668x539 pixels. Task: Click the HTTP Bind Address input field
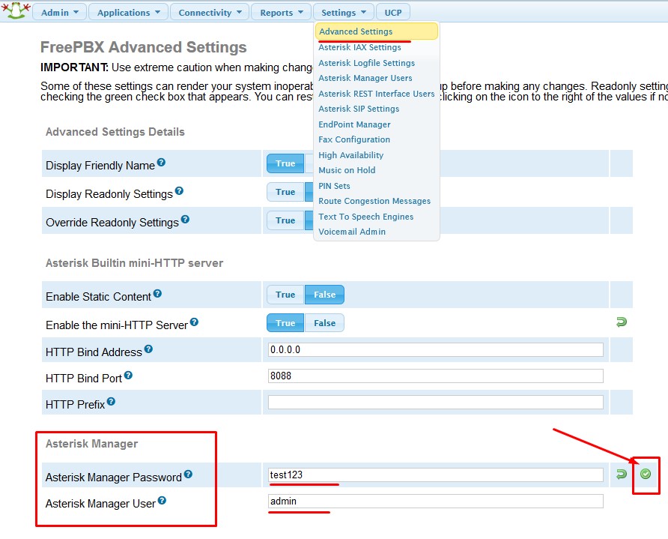435,350
